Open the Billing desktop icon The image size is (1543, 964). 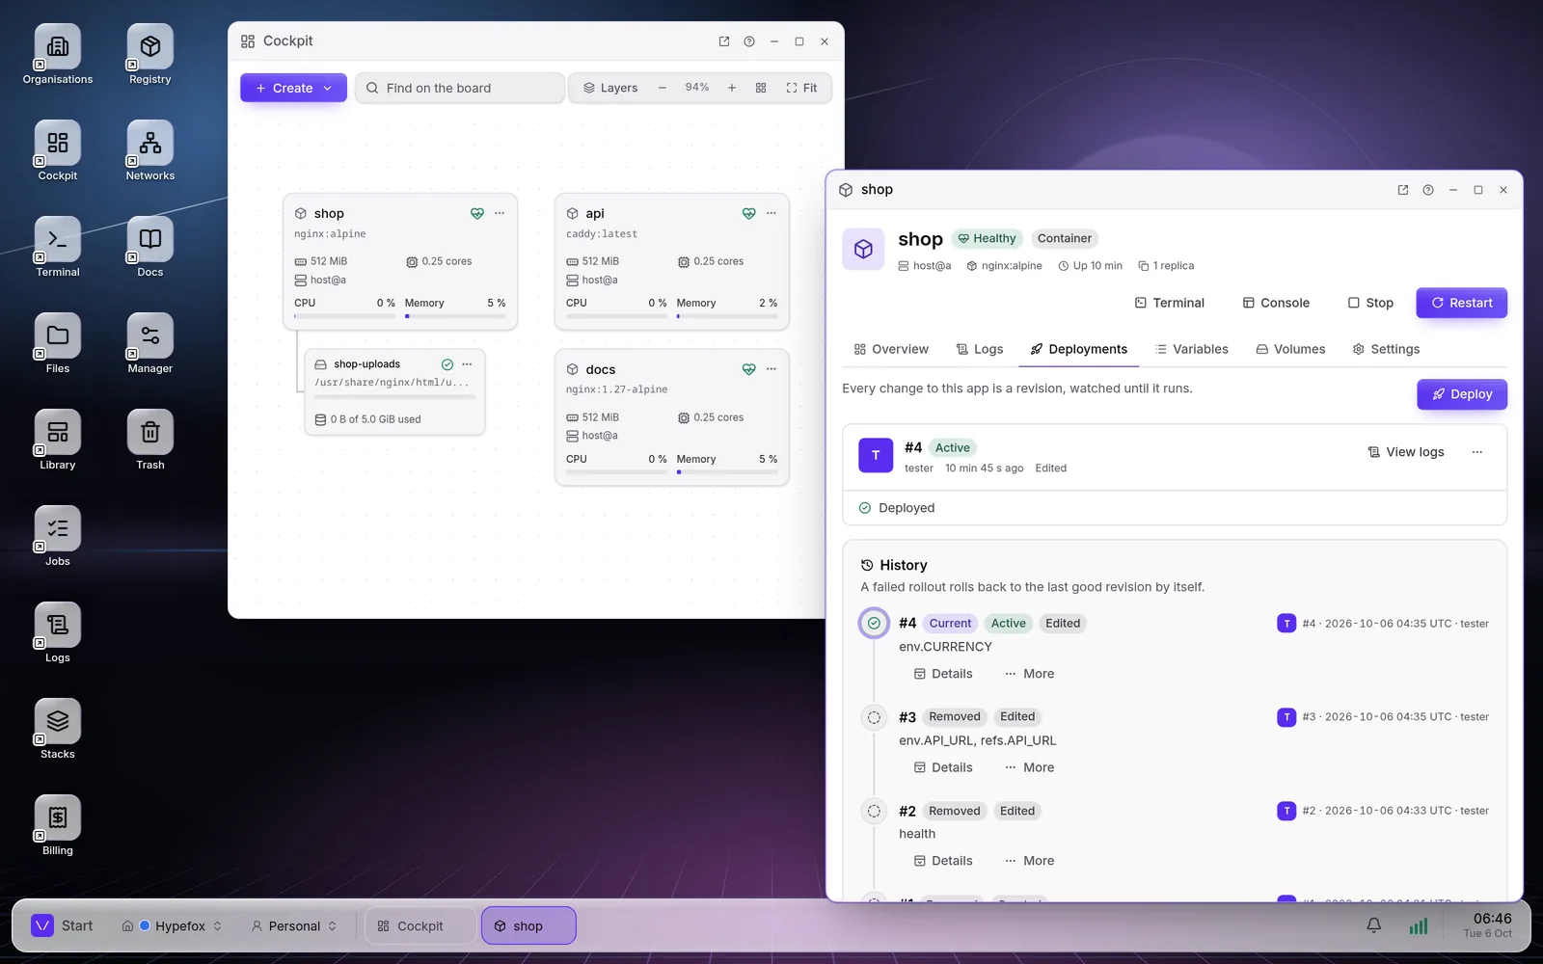click(58, 826)
